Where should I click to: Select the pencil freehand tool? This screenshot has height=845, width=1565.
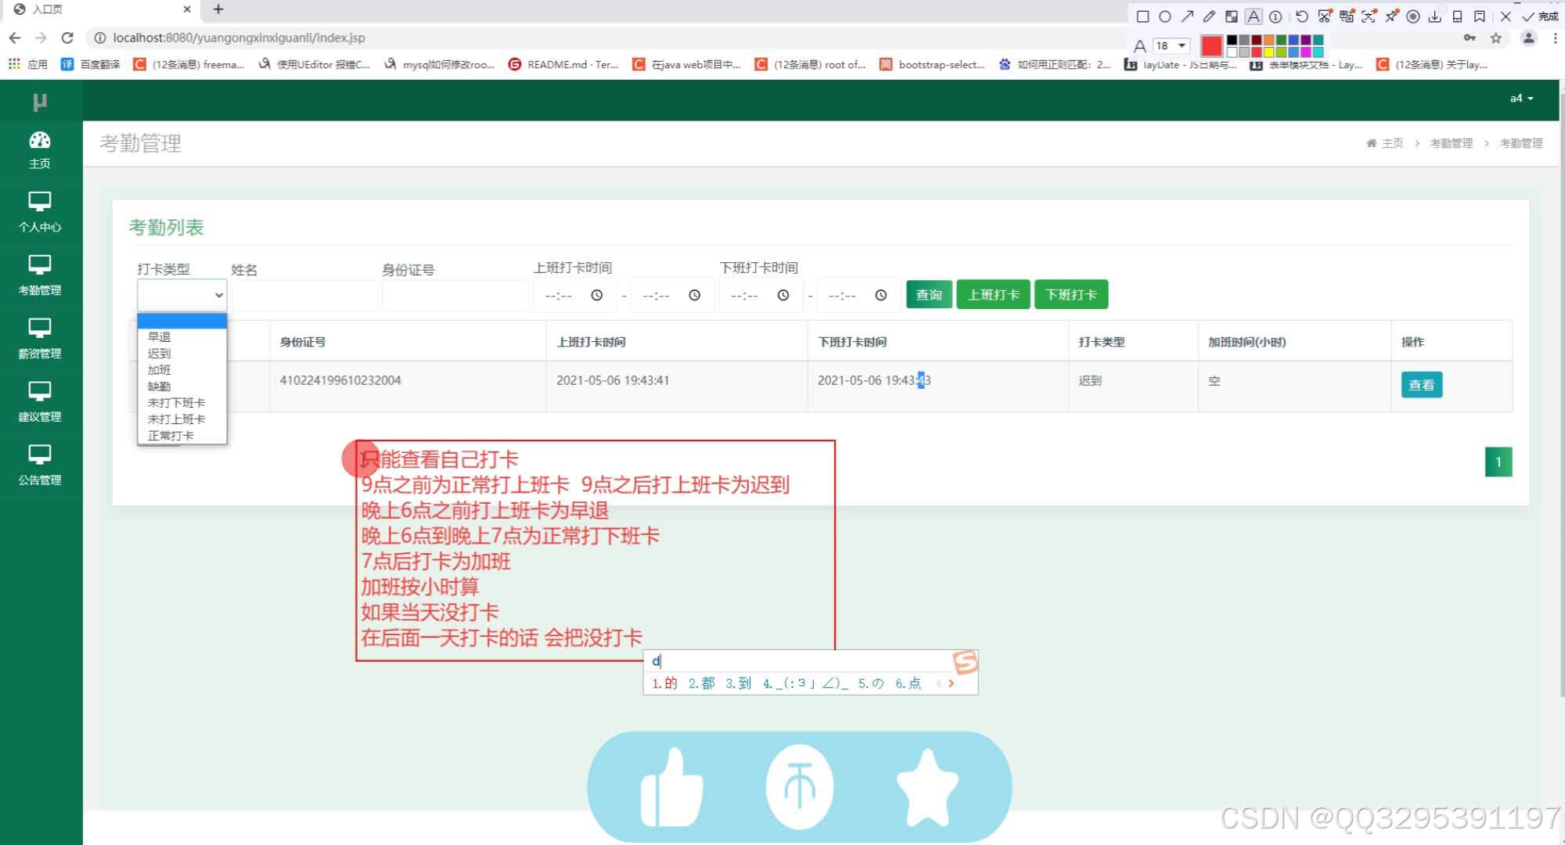[x=1209, y=16]
